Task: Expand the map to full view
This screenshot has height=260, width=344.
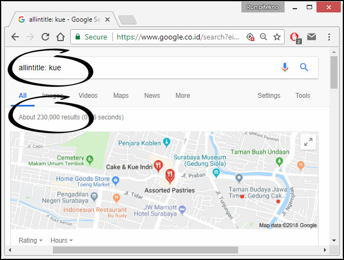Action: point(308,142)
